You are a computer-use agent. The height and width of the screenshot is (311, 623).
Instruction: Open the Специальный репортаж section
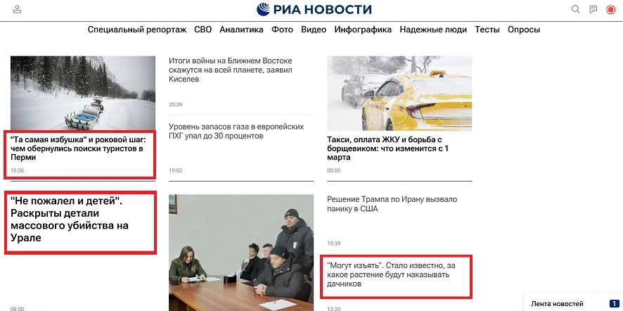[x=137, y=30]
